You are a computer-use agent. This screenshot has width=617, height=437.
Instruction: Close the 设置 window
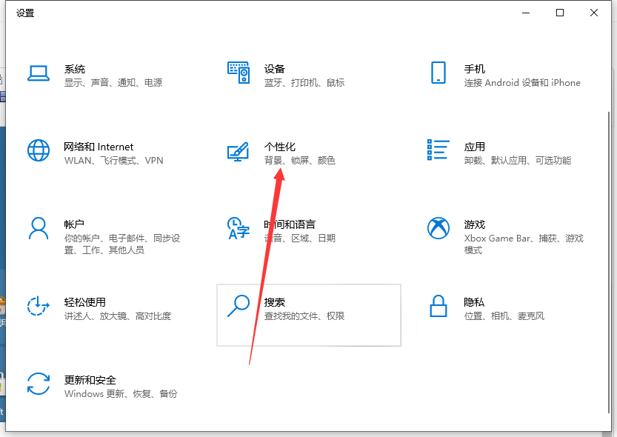tap(594, 13)
